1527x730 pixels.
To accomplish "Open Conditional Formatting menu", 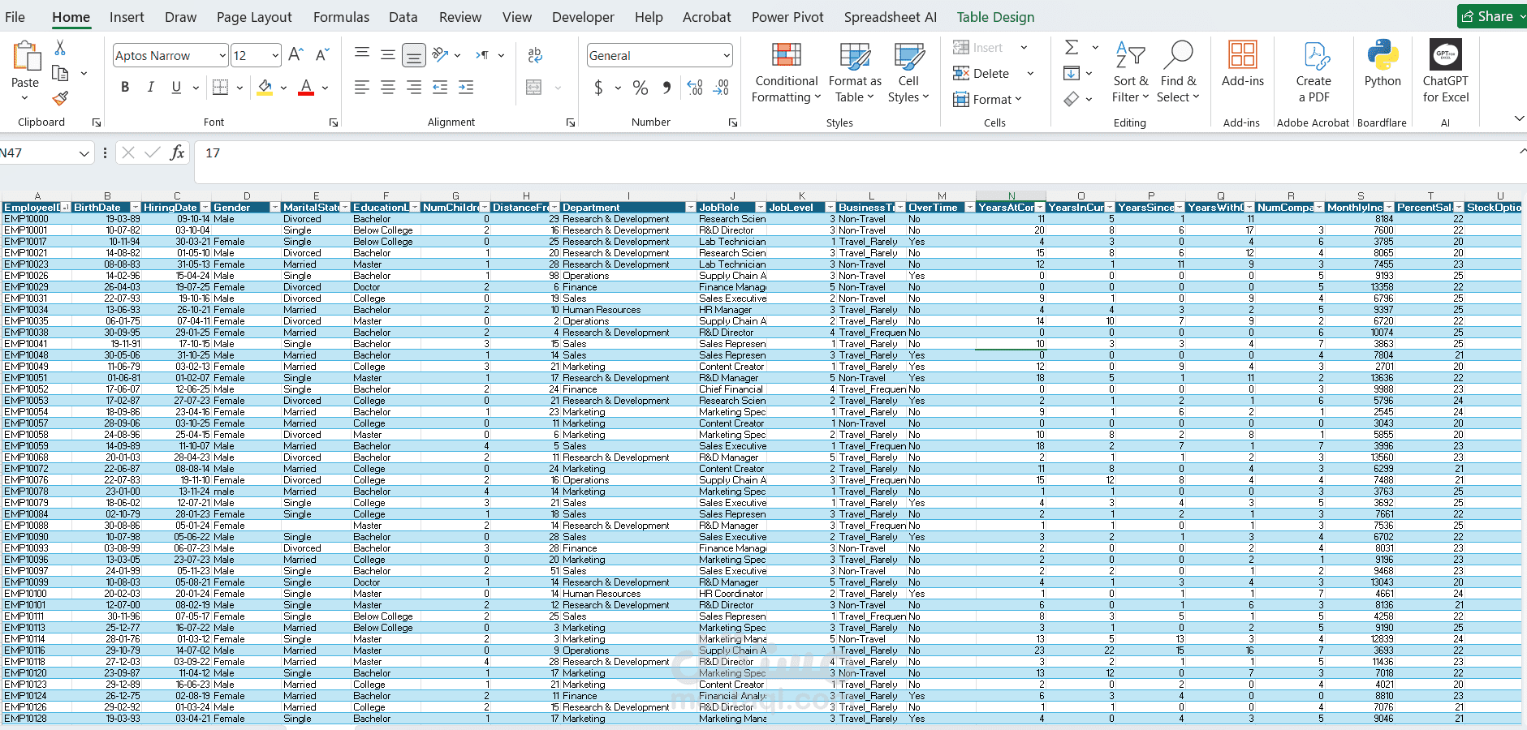I will click(786, 73).
